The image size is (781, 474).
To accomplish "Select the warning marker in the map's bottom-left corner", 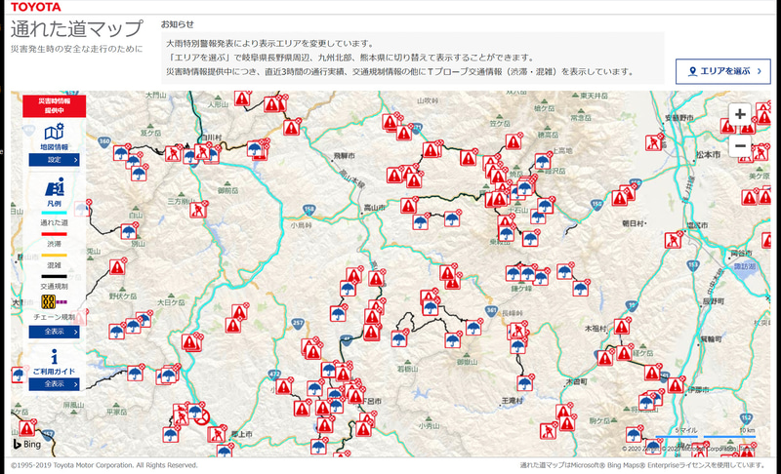I will pos(27,428).
